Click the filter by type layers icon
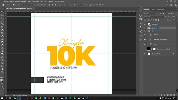The height and width of the screenshot is (100, 178). coord(166,14)
